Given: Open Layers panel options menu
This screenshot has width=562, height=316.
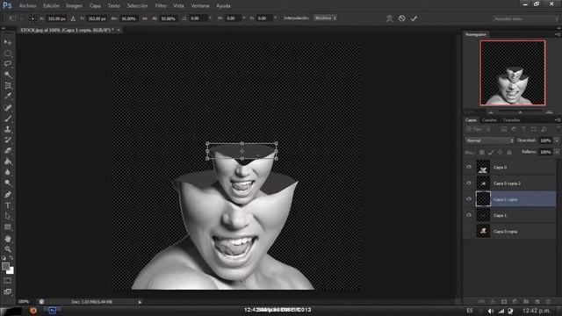Looking at the screenshot, I should (558, 120).
